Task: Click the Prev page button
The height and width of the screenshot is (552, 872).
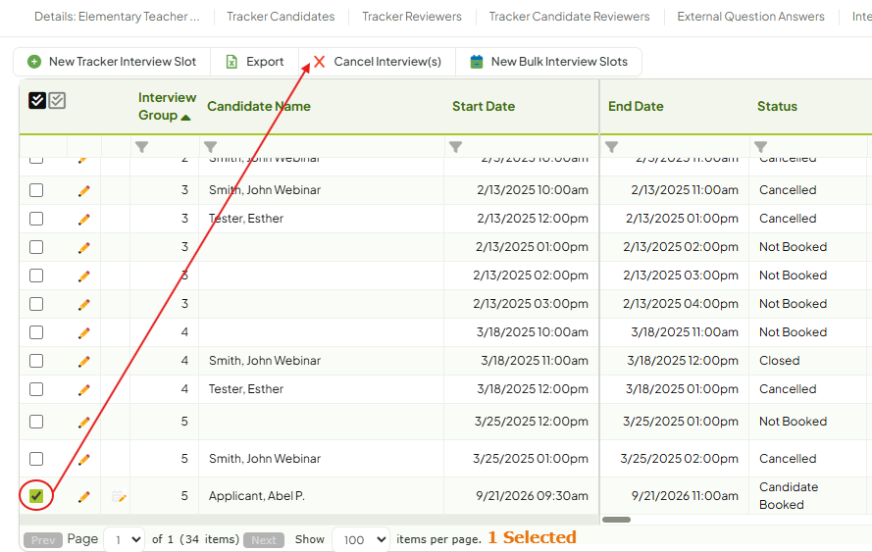Action: [x=43, y=540]
